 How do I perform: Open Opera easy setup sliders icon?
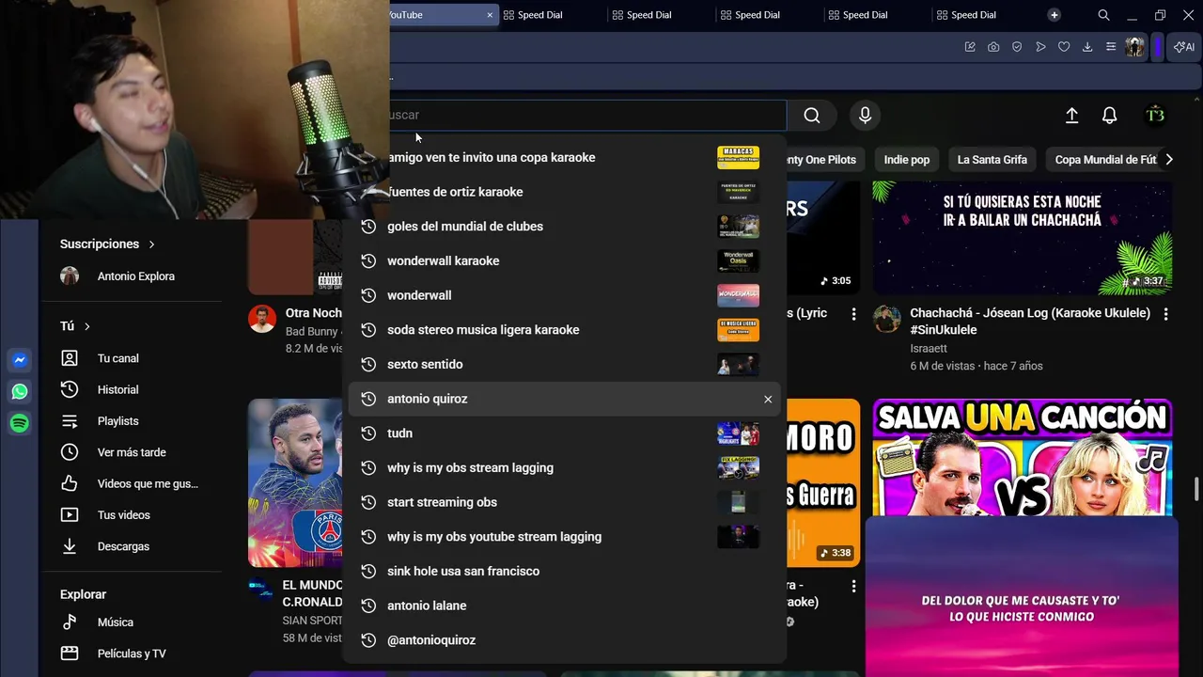pos(1111,47)
